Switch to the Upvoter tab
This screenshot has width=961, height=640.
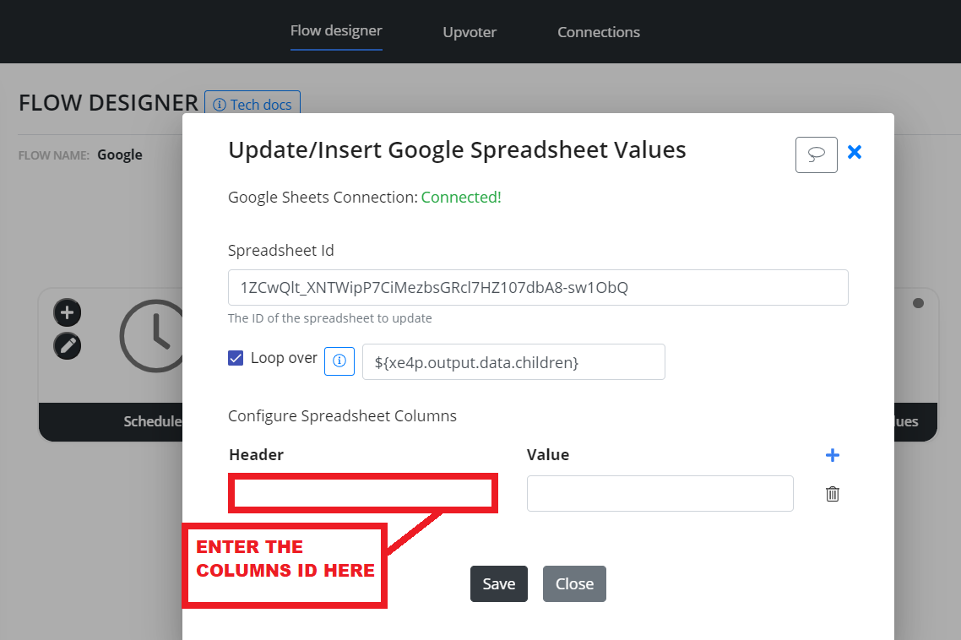[470, 32]
